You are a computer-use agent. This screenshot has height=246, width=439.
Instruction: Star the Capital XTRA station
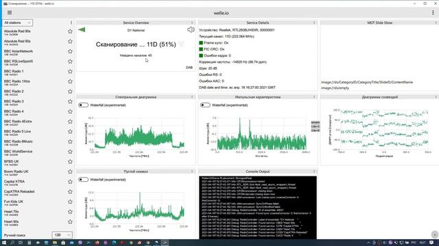[70, 182]
